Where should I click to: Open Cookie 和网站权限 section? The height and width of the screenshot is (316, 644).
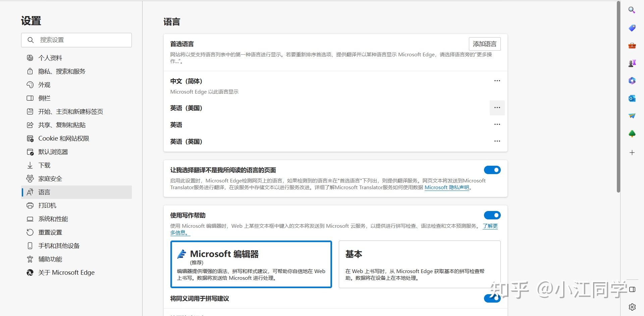click(x=76, y=138)
